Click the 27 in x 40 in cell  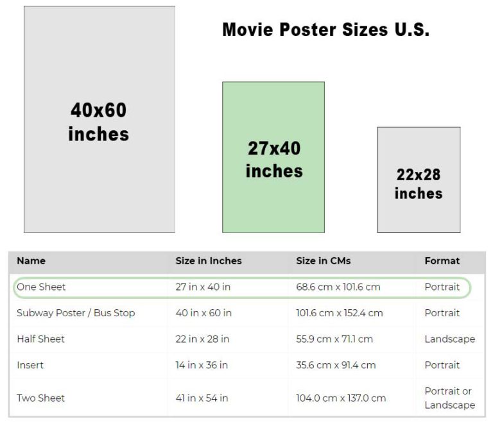point(203,287)
